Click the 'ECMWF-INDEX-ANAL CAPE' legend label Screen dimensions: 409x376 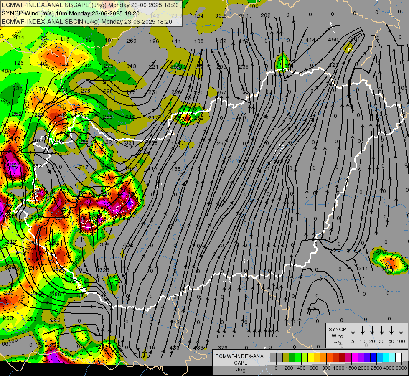coord(241,359)
